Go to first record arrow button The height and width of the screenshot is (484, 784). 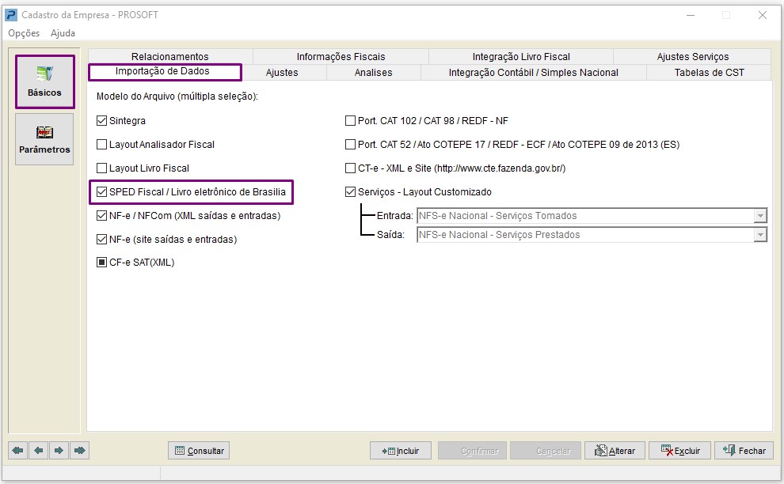18,451
